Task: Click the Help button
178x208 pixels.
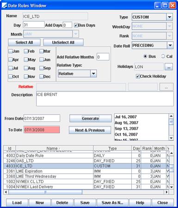Action: pyautogui.click(x=140, y=202)
